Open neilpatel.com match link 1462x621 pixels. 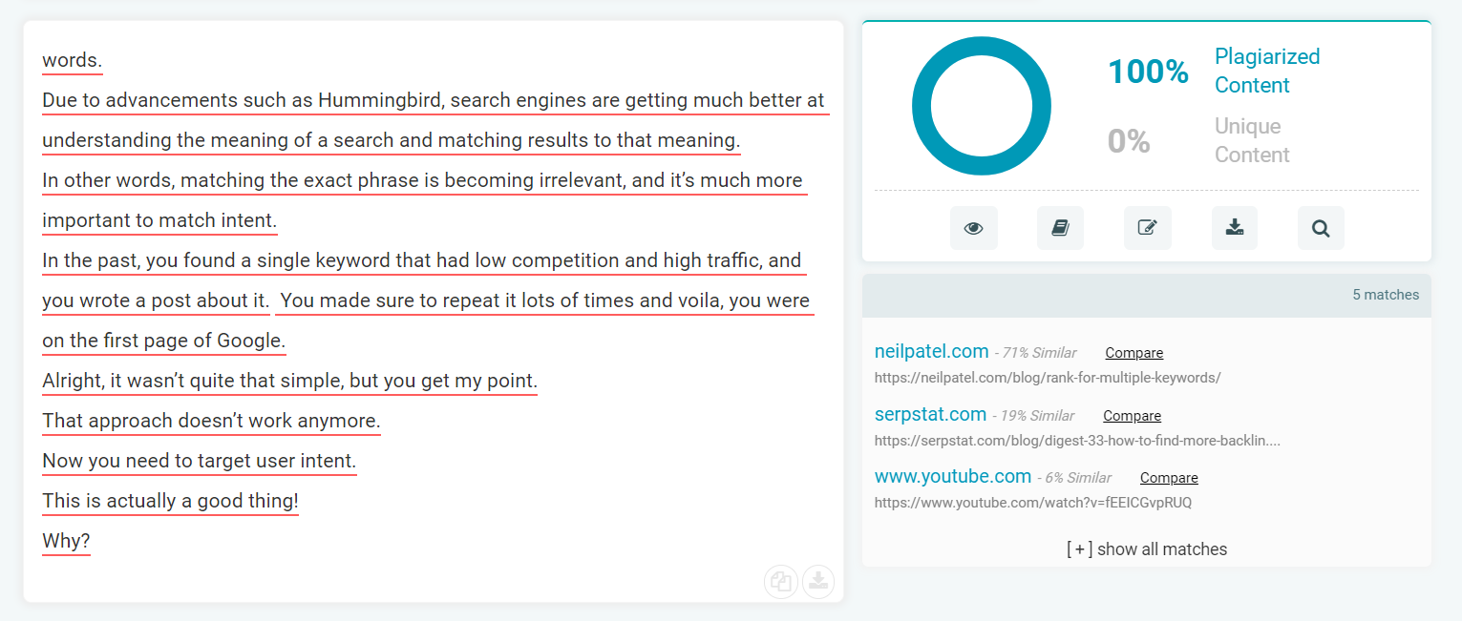(x=930, y=352)
